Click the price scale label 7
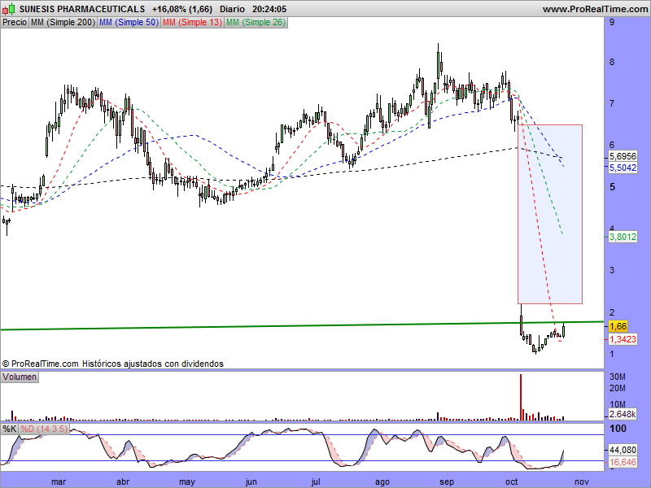The width and height of the screenshot is (651, 488). pyautogui.click(x=612, y=103)
